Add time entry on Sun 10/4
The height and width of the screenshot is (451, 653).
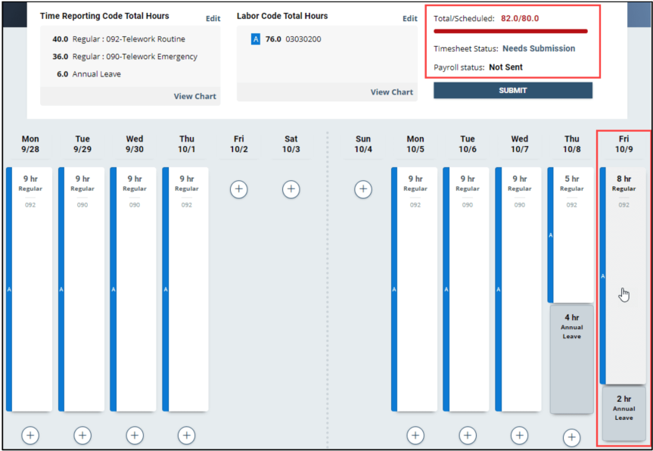(363, 189)
